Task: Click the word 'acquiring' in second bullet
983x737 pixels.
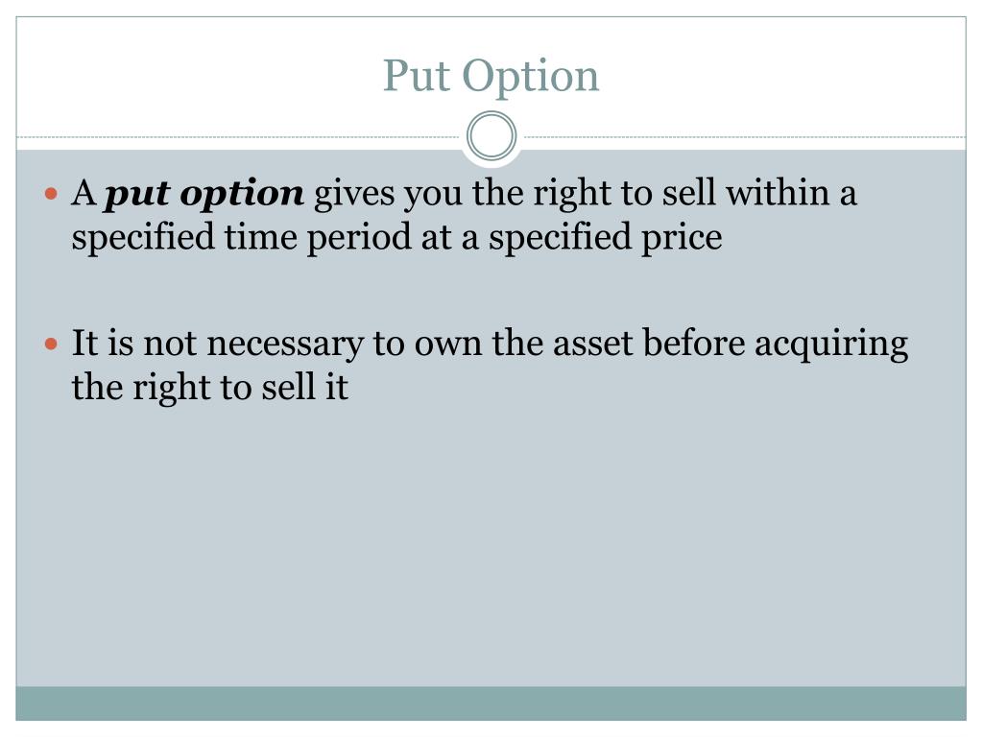Action: [x=831, y=345]
